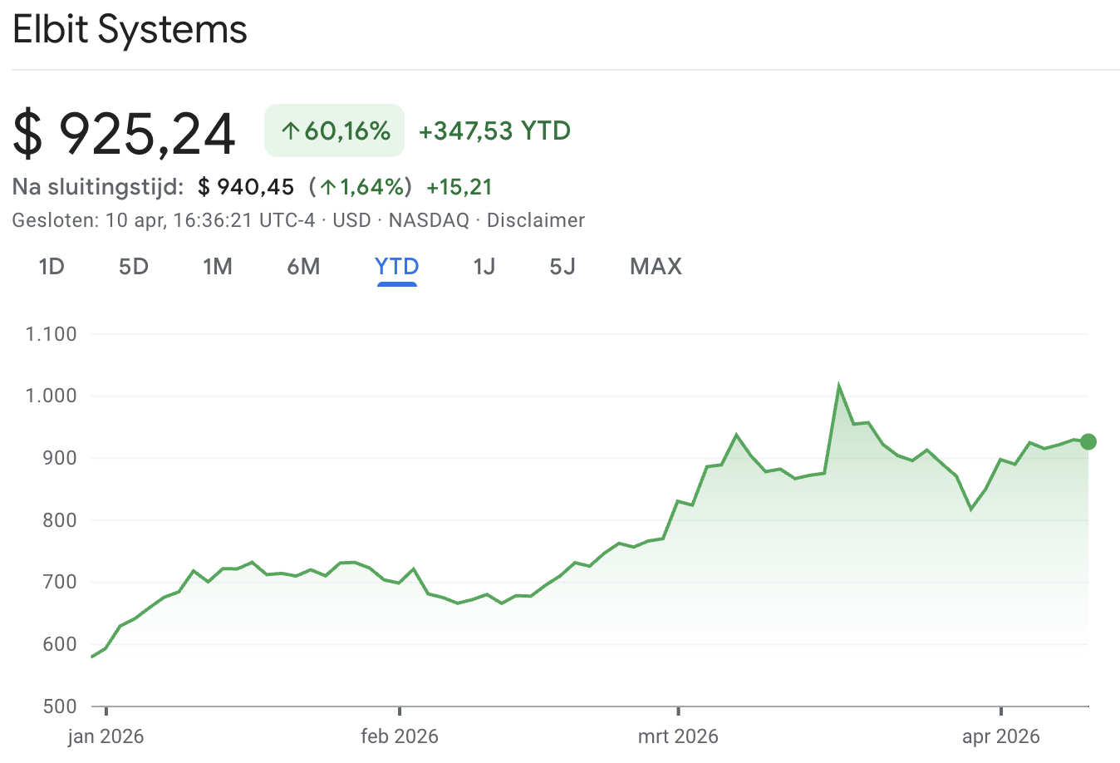The width and height of the screenshot is (1120, 763).
Task: Click the NASDAQ exchange label
Action: pos(429,220)
